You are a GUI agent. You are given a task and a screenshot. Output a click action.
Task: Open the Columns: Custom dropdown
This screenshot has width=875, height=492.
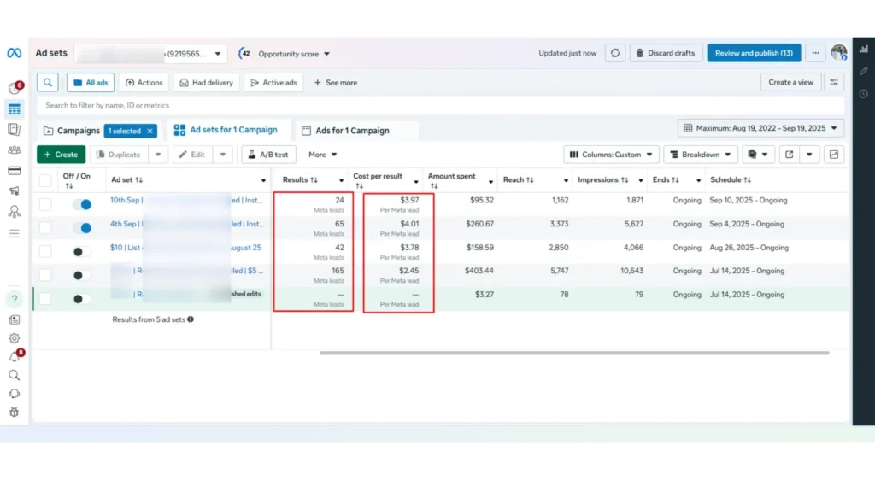pyautogui.click(x=611, y=155)
